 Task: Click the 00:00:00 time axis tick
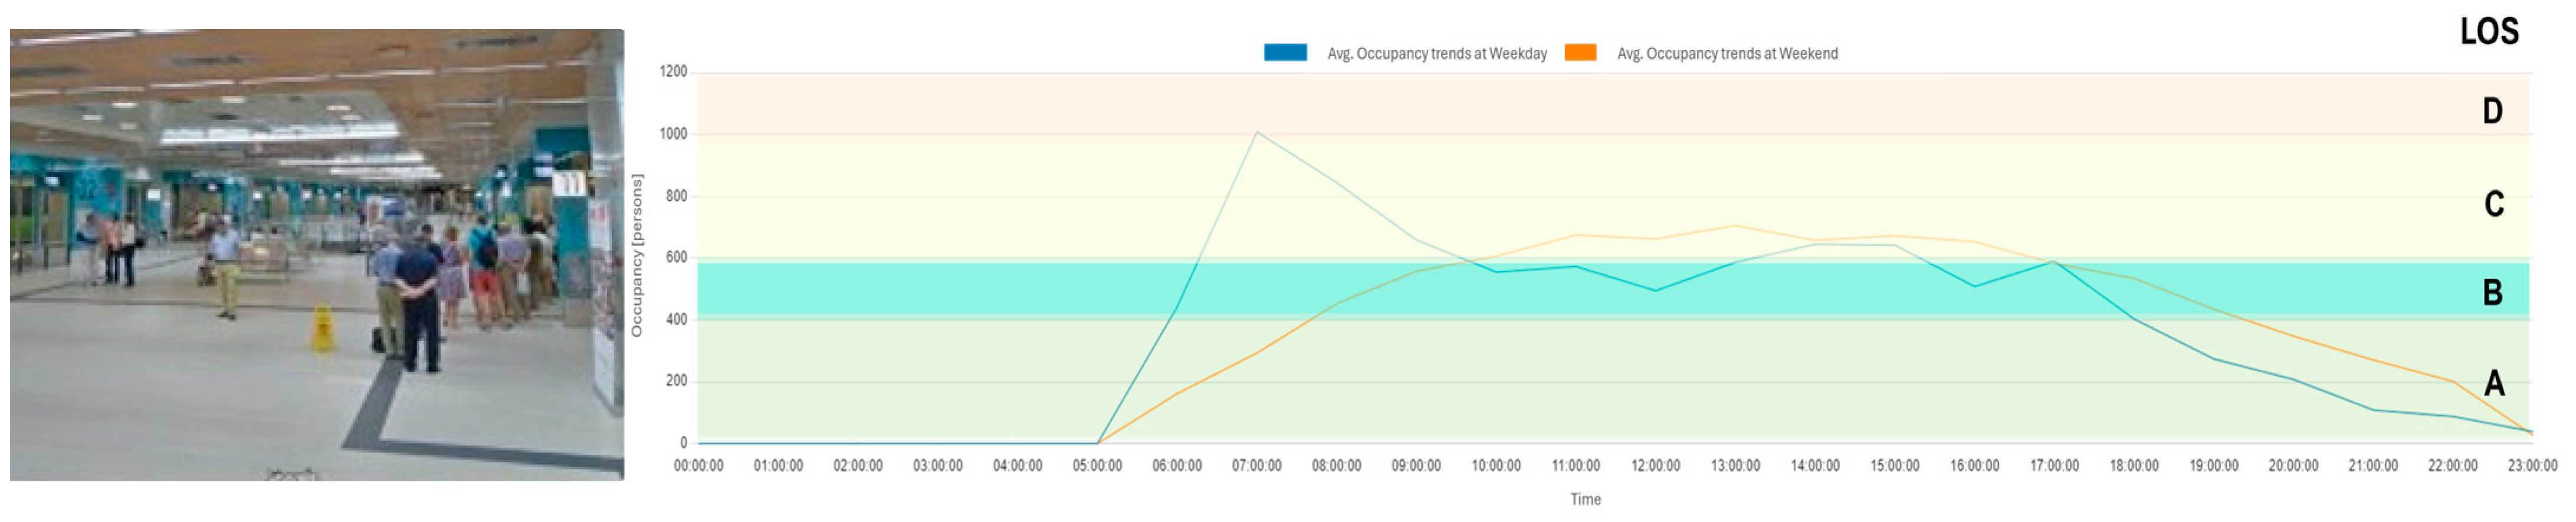pyautogui.click(x=698, y=466)
